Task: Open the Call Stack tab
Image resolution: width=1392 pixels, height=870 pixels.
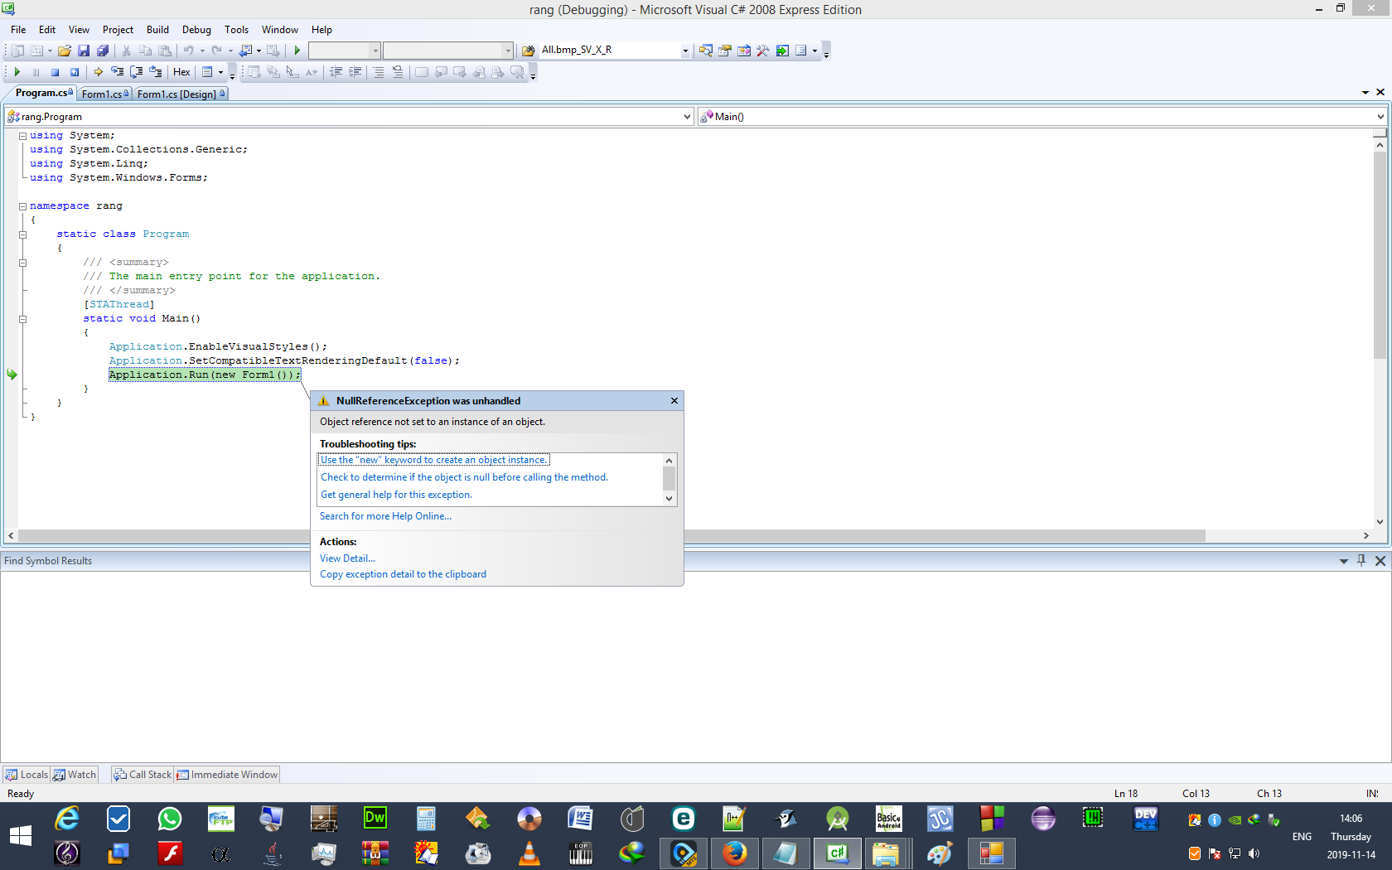Action: (x=143, y=775)
